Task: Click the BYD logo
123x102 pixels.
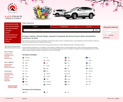Action: click(x=87, y=58)
